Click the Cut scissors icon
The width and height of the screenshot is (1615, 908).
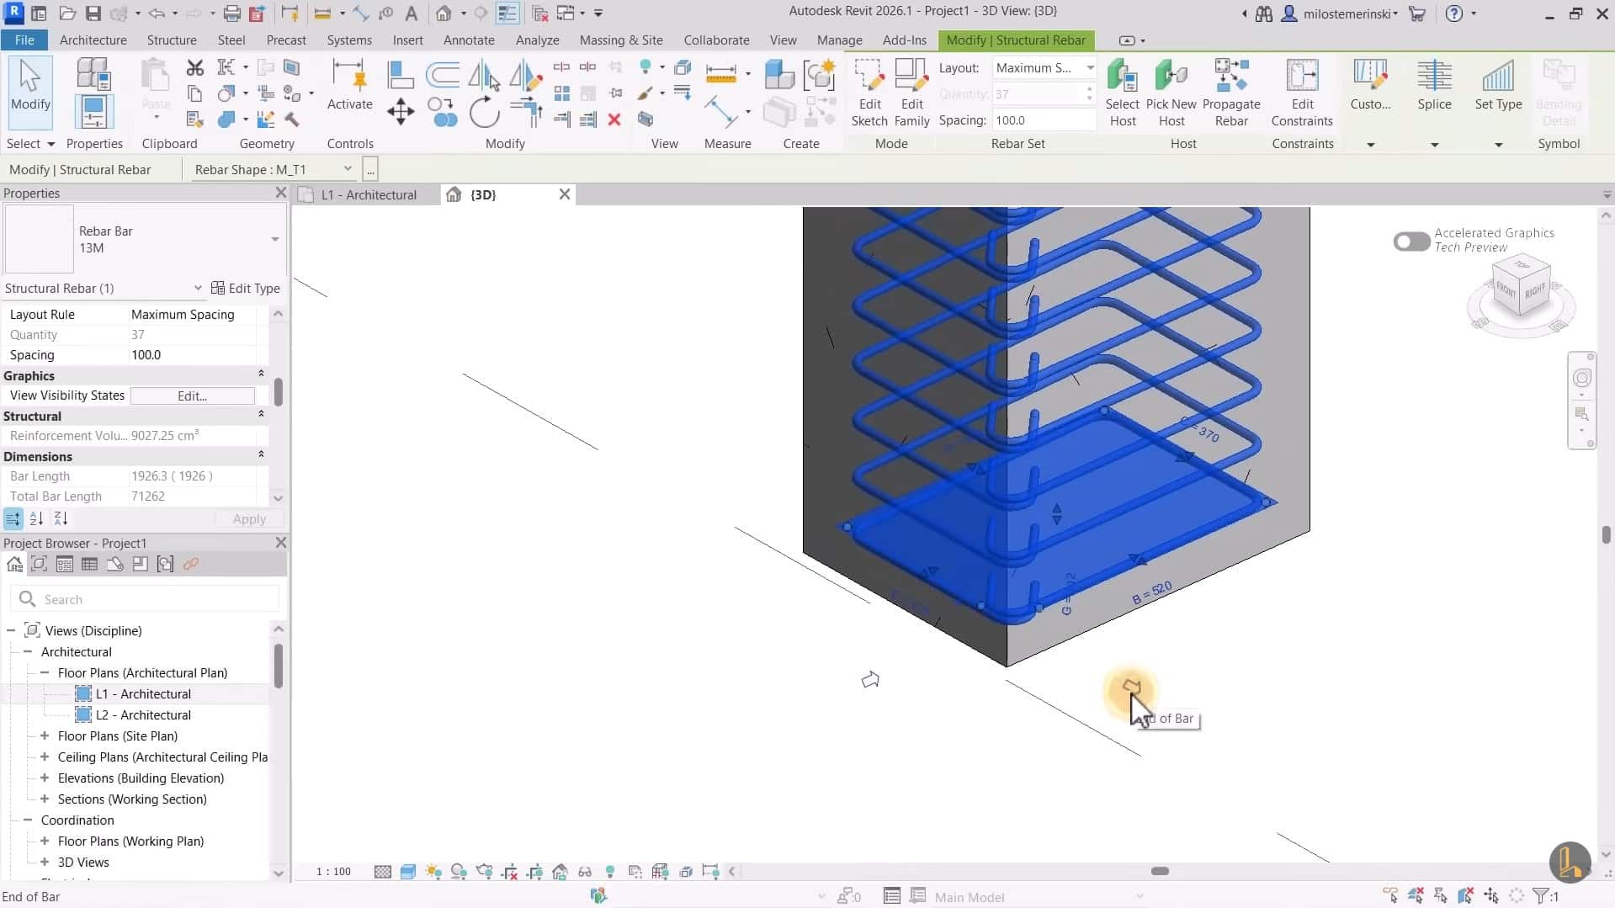(x=195, y=67)
